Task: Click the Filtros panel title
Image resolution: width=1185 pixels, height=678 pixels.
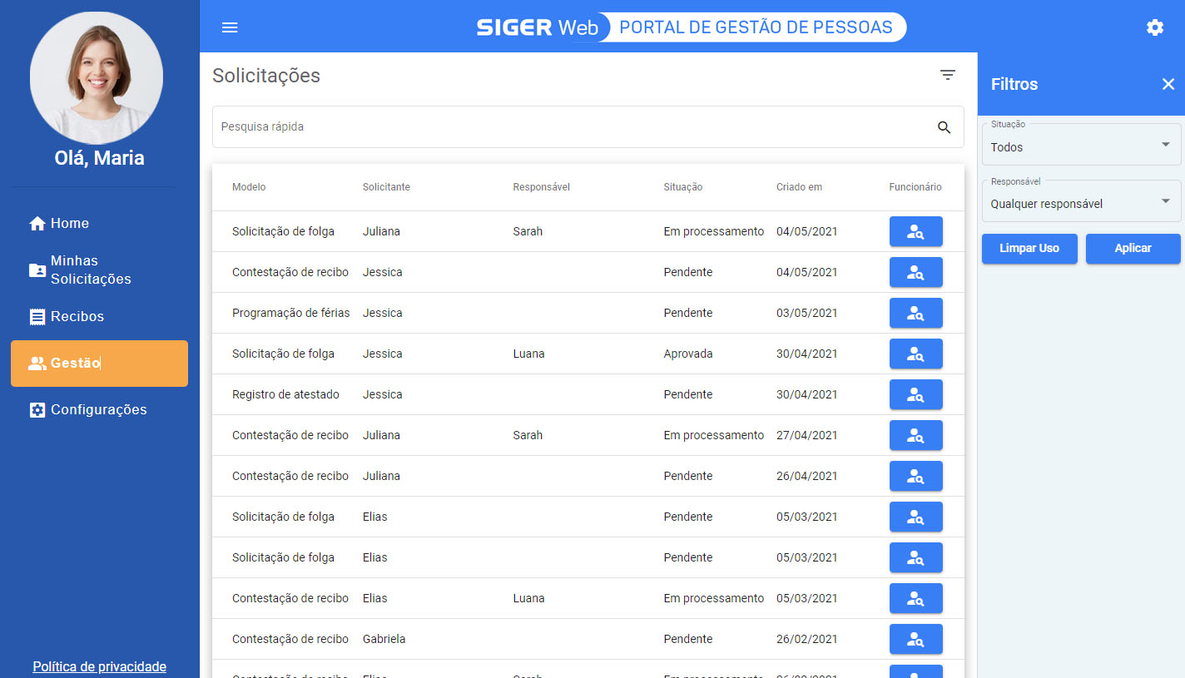Action: pos(1014,84)
